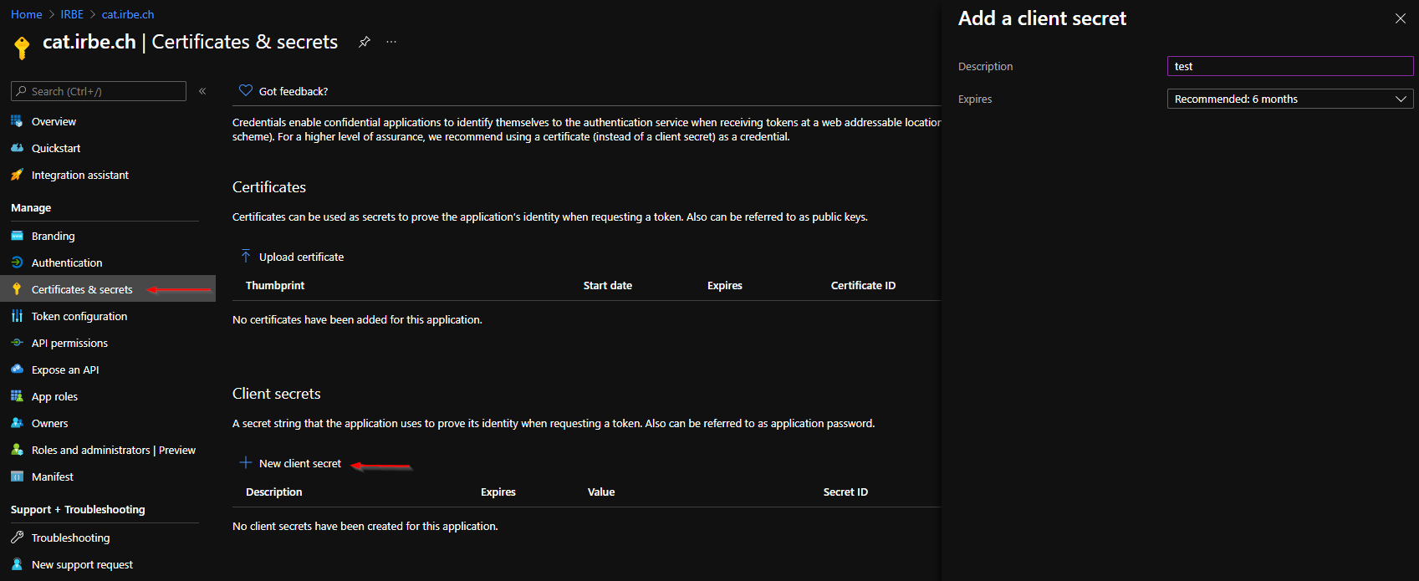Click client secrets Description column header

click(x=274, y=492)
